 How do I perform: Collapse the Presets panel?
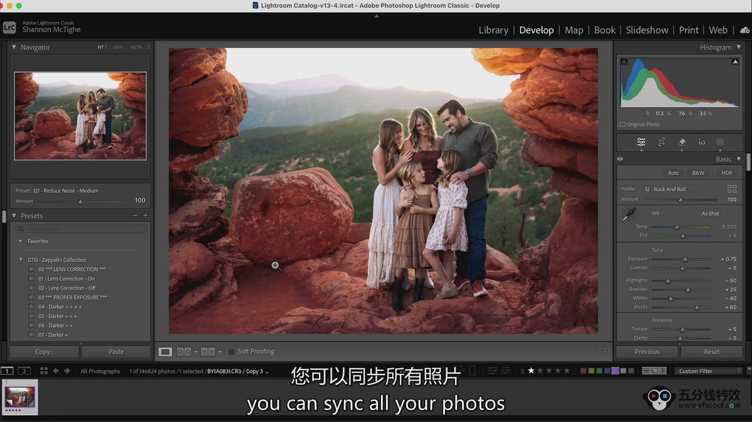pyautogui.click(x=14, y=215)
